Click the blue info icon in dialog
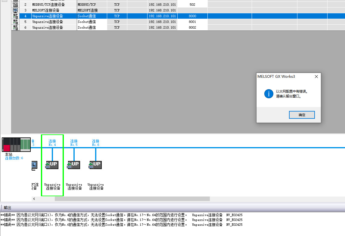 (269, 94)
